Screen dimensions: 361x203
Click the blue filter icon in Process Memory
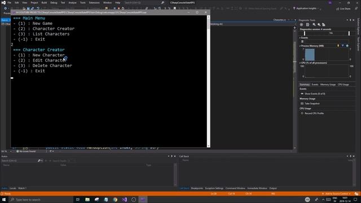click(x=342, y=46)
